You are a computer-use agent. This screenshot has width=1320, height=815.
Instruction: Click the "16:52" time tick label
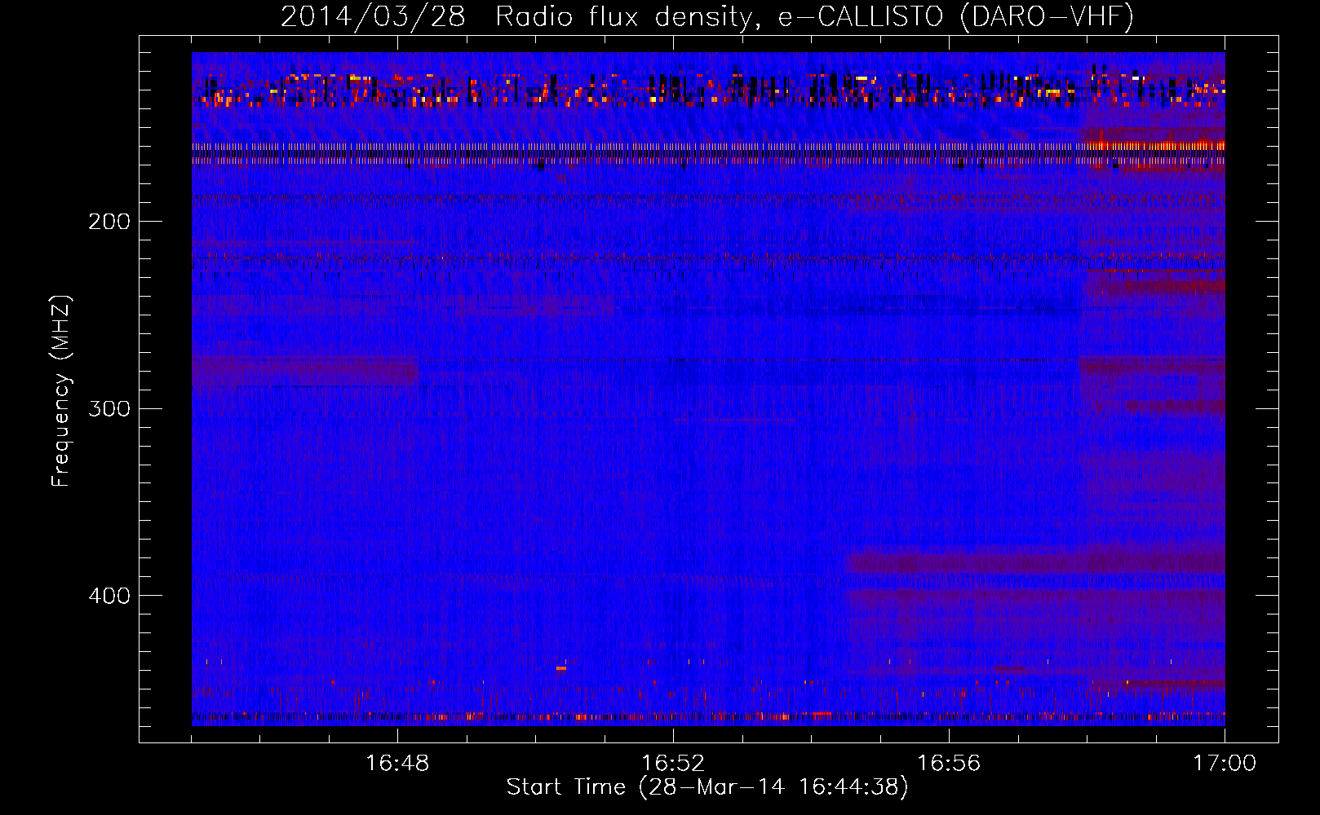[673, 764]
